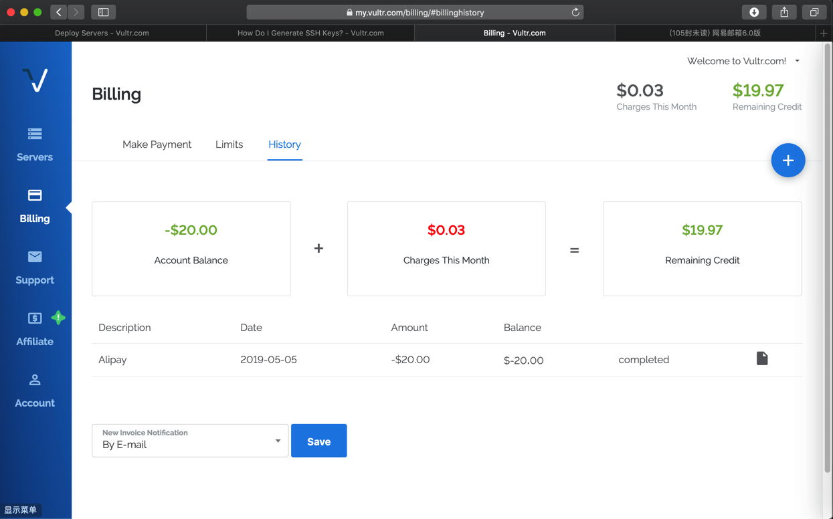This screenshot has height=519, width=833.
Task: Click the blue plus deploy button
Action: (788, 161)
